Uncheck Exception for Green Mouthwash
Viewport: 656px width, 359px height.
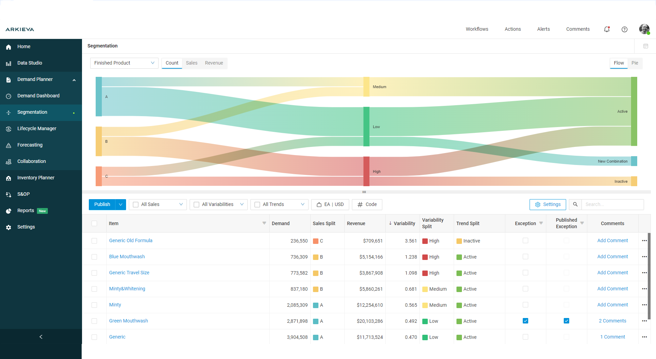coord(525,321)
